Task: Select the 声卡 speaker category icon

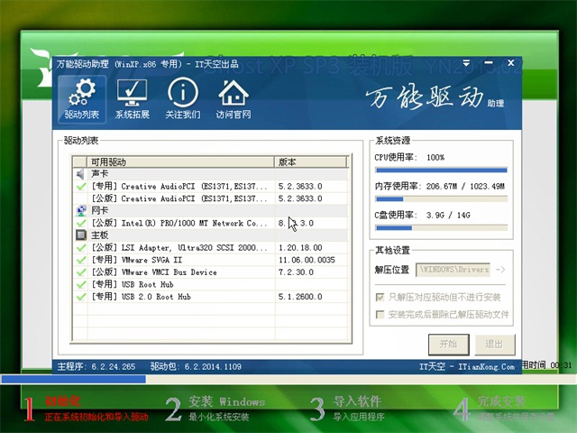Action: [81, 173]
